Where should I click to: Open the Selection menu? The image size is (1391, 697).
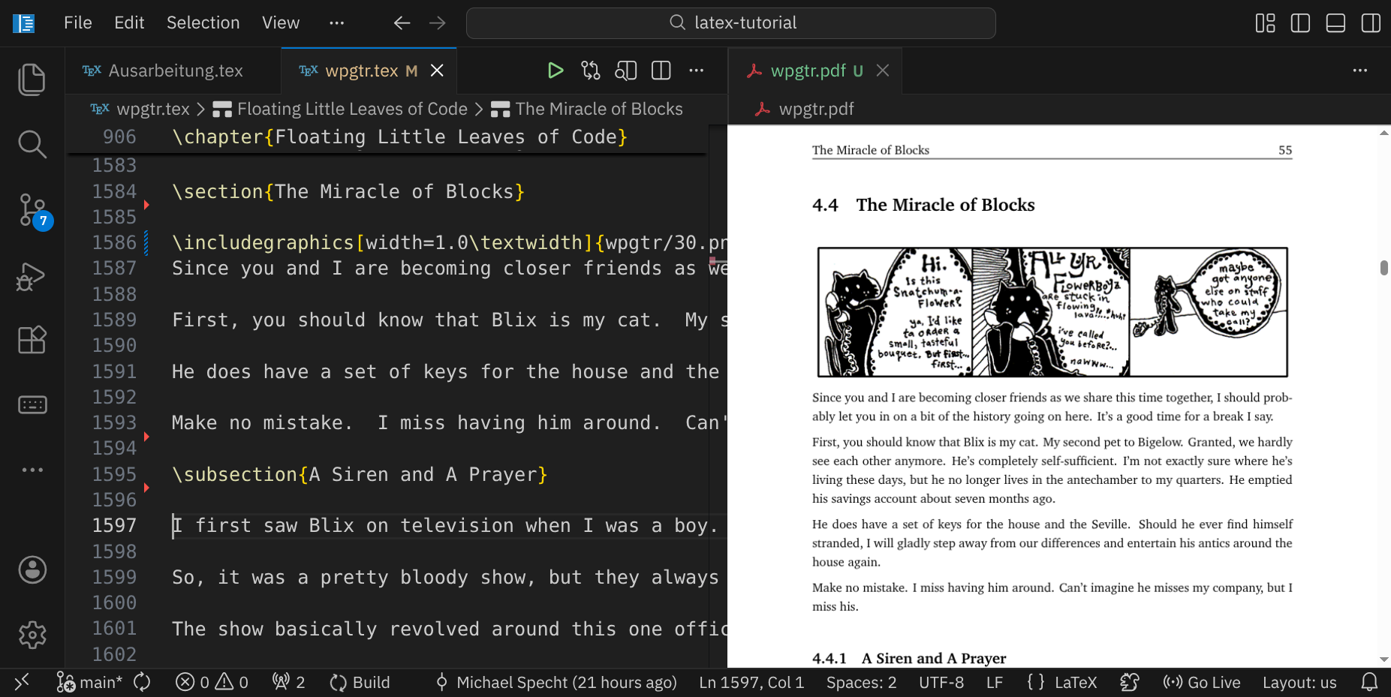pos(203,23)
